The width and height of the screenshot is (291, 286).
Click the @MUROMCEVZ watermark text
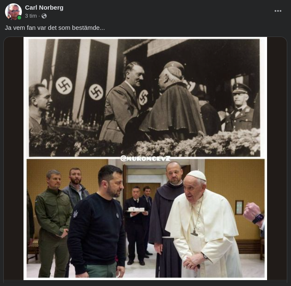[145, 158]
